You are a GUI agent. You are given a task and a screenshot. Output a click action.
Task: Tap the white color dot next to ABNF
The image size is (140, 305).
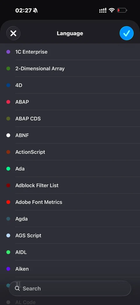point(8,135)
